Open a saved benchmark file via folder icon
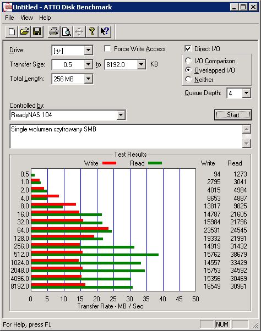261x331 pixels. click(x=24, y=32)
